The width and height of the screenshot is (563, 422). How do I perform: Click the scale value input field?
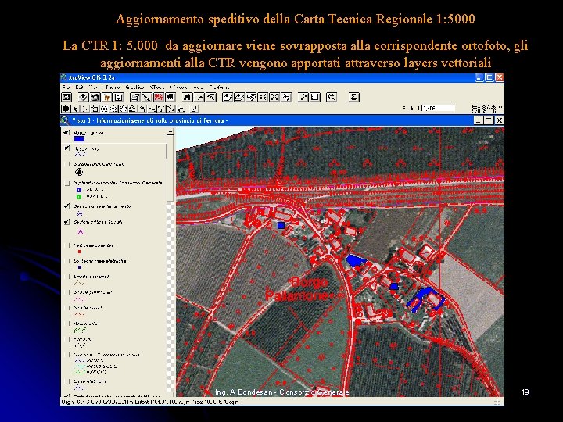(x=438, y=108)
